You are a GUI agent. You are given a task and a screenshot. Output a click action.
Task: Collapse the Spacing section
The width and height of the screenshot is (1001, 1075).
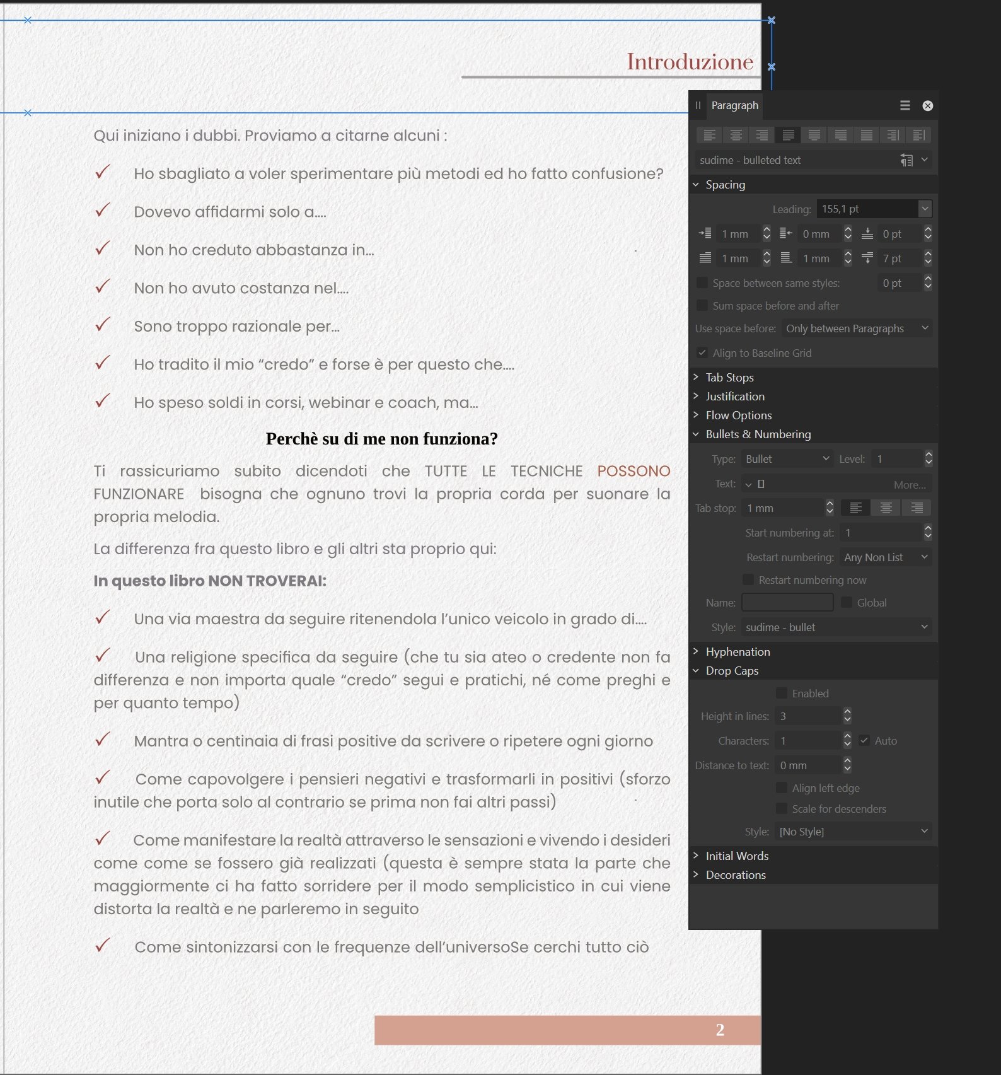[x=696, y=185]
